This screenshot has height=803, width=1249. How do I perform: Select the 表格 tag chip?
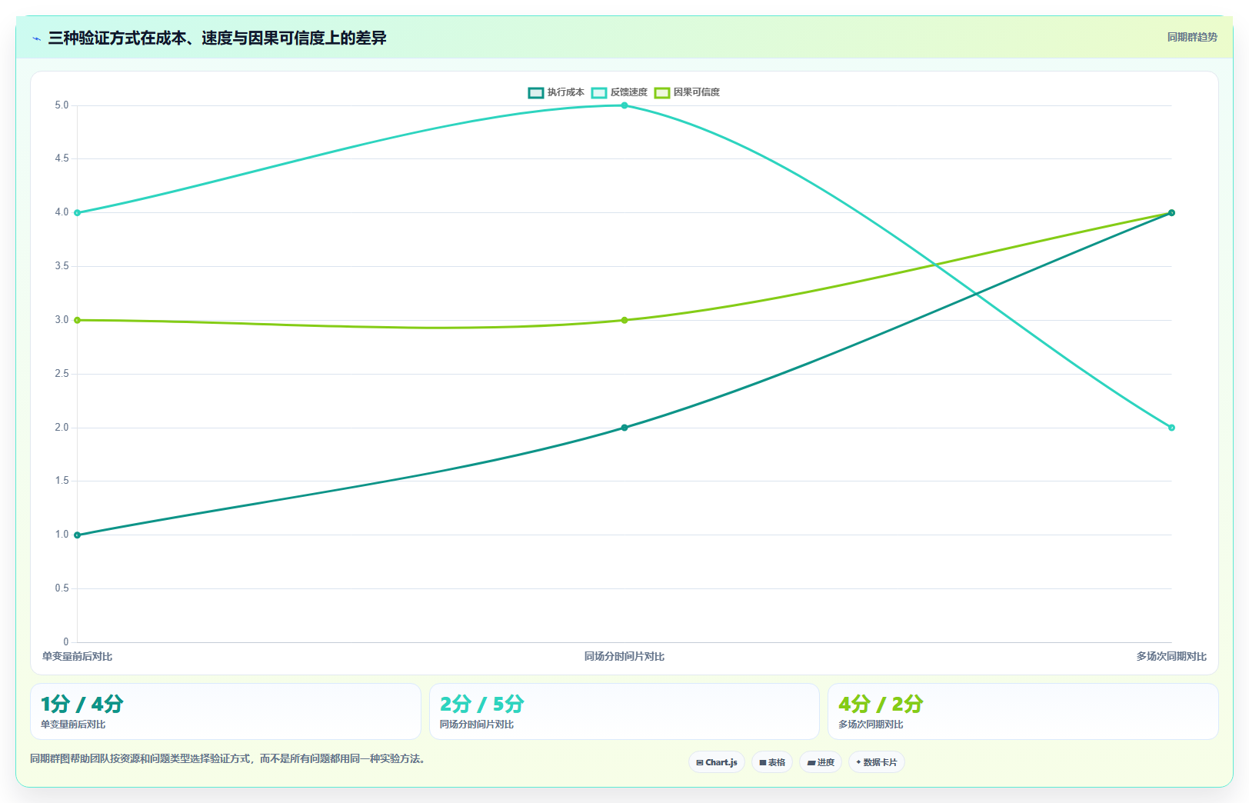point(772,762)
